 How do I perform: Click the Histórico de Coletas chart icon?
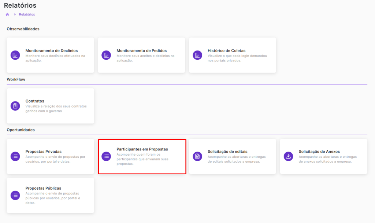tap(197, 55)
